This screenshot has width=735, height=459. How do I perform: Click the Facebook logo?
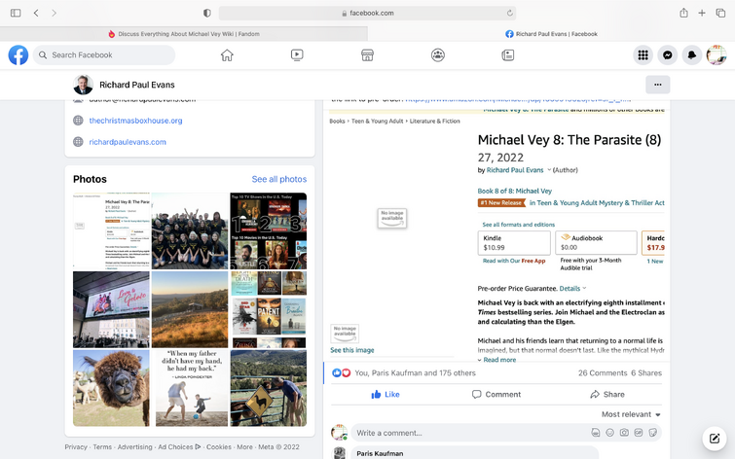point(18,55)
